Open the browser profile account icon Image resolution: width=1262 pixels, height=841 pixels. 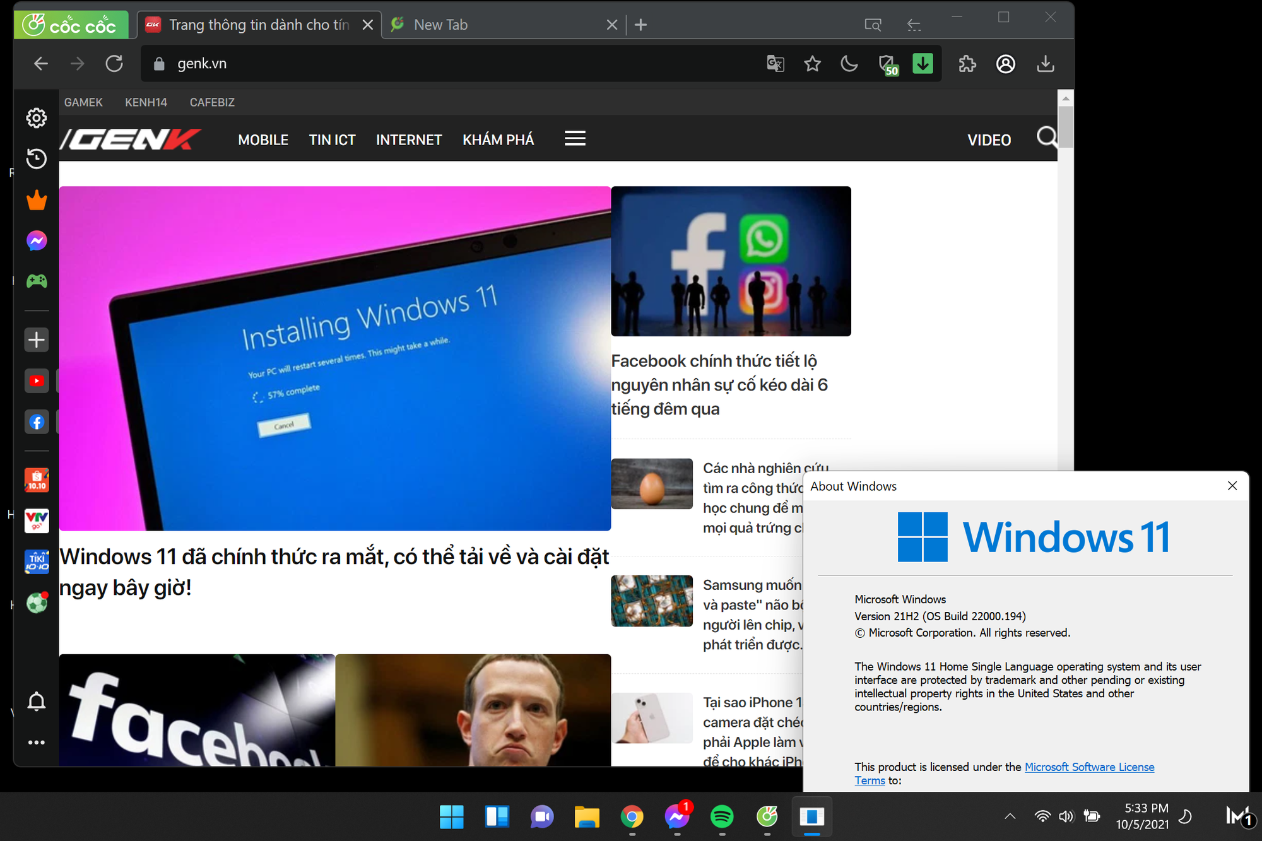[x=1006, y=63]
